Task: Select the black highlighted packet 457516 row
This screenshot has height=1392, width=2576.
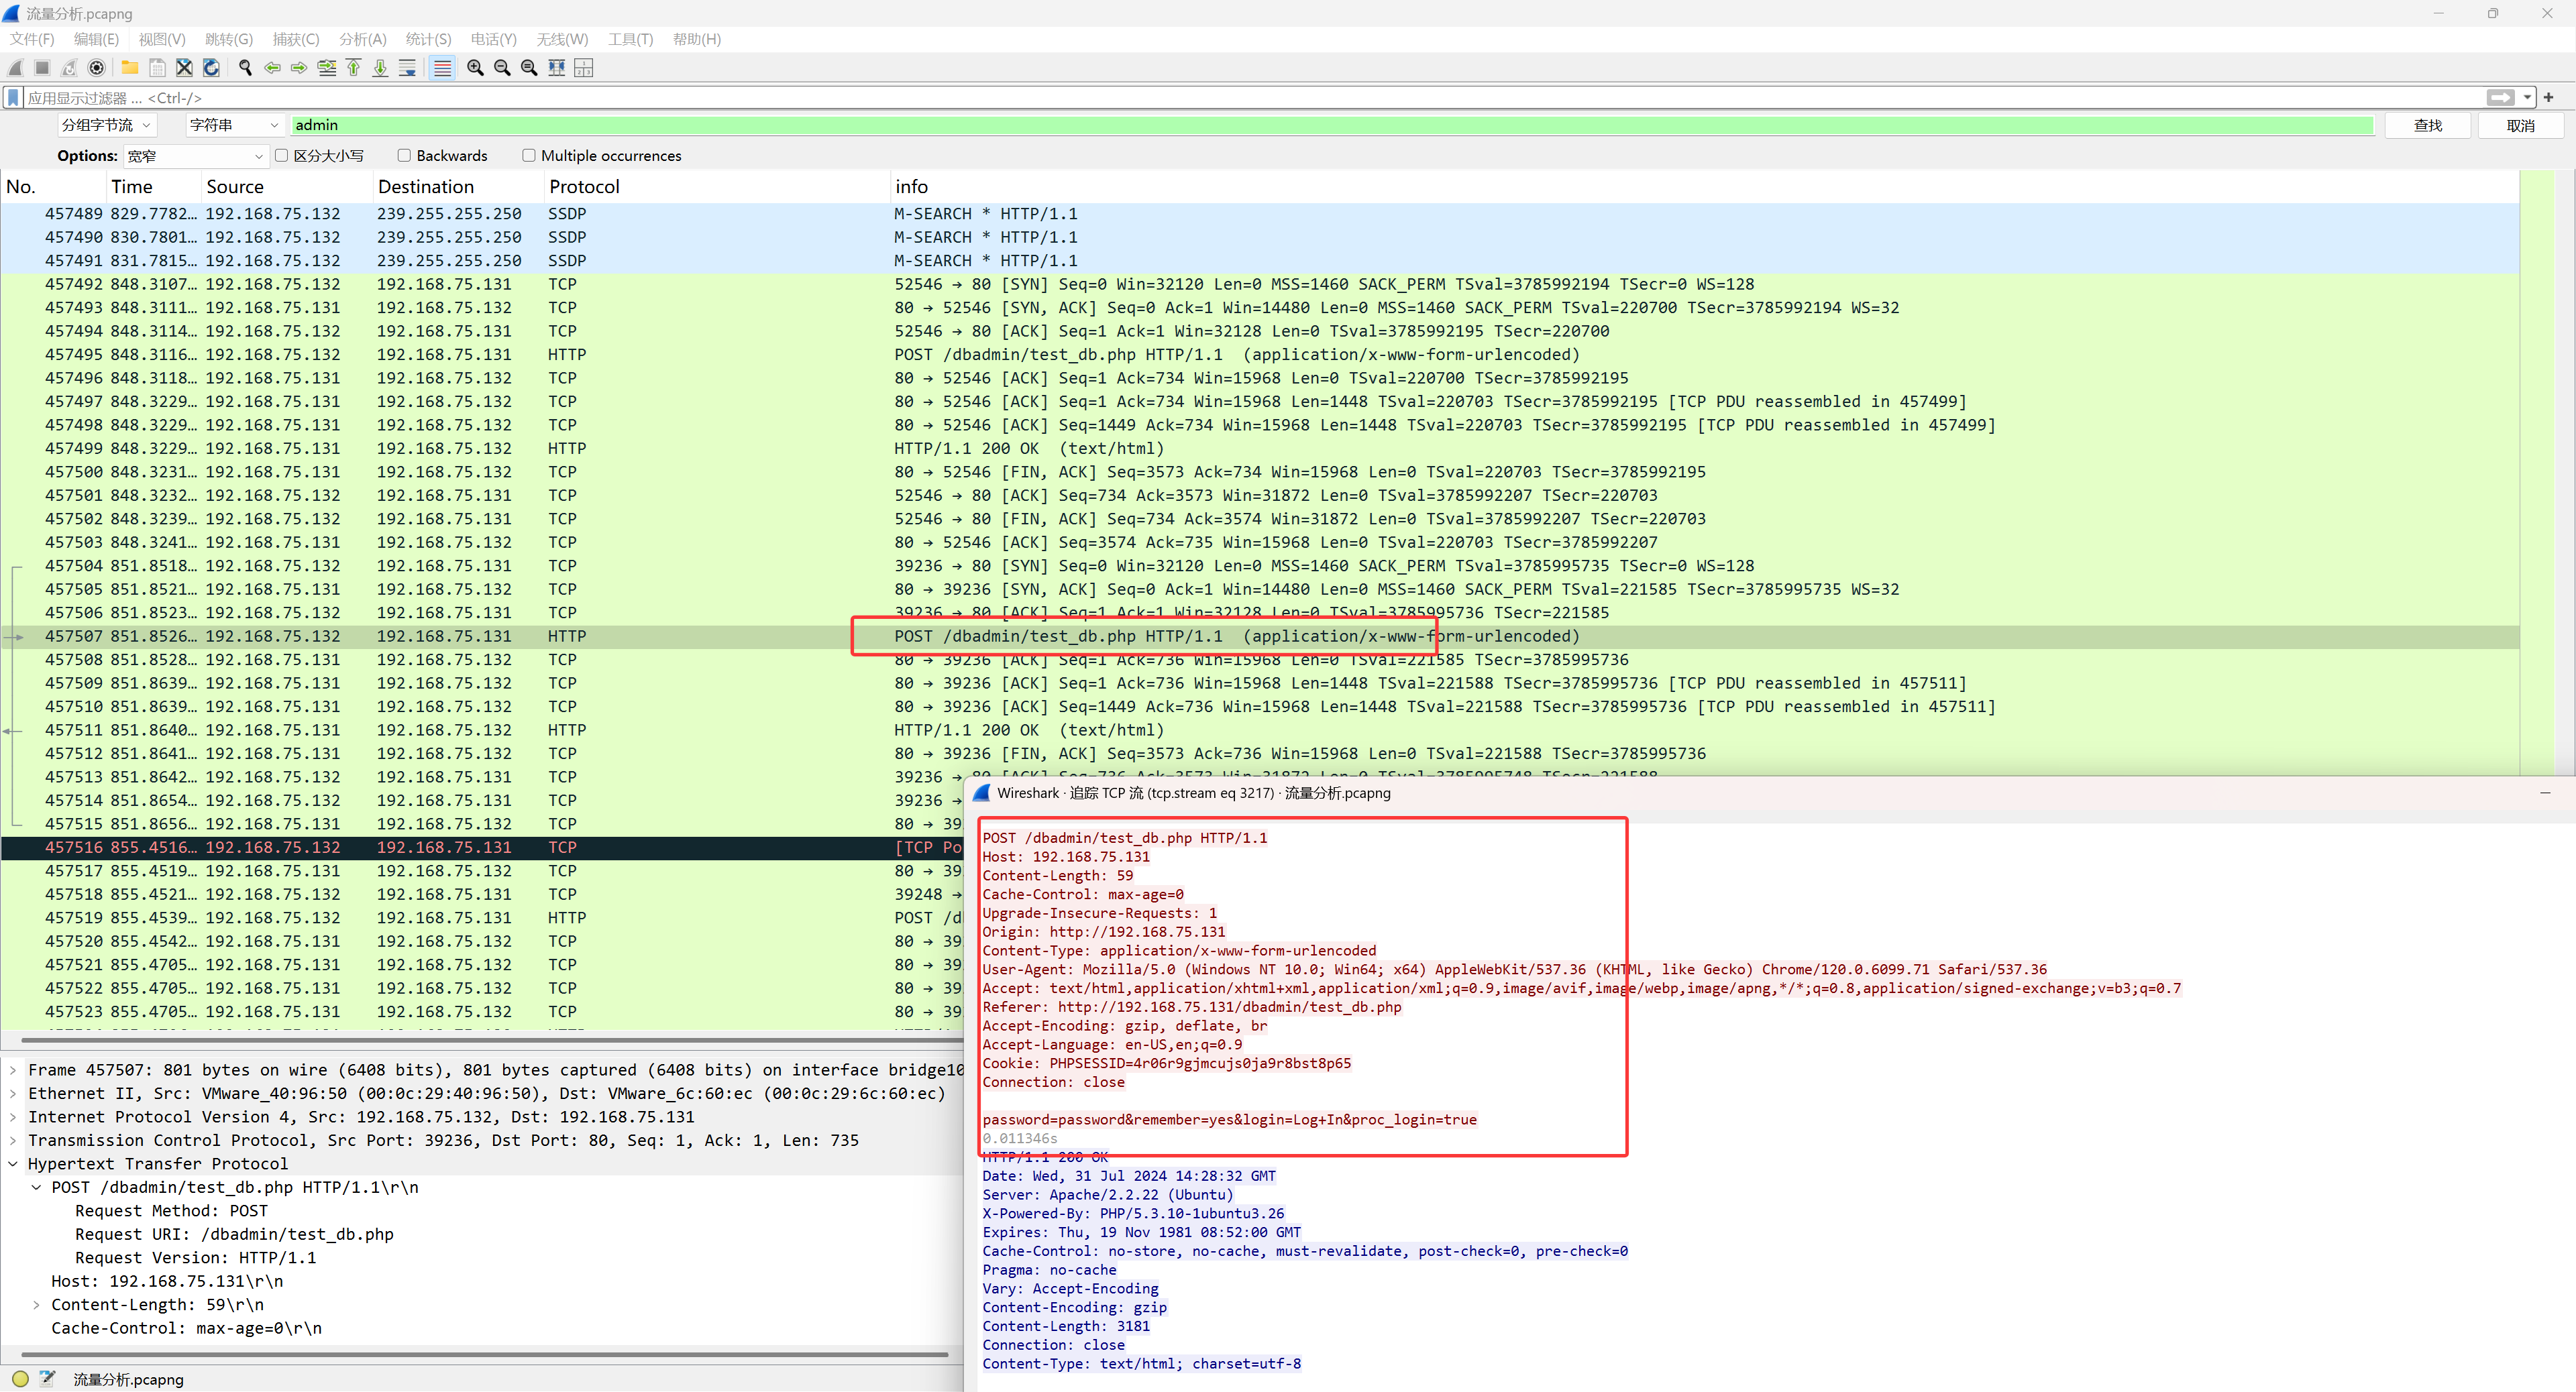Action: tap(482, 848)
